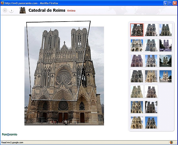The image size is (178, 145).
Task: Click the 'Read mw2.google.com' status bar text
Action: coord(12,142)
